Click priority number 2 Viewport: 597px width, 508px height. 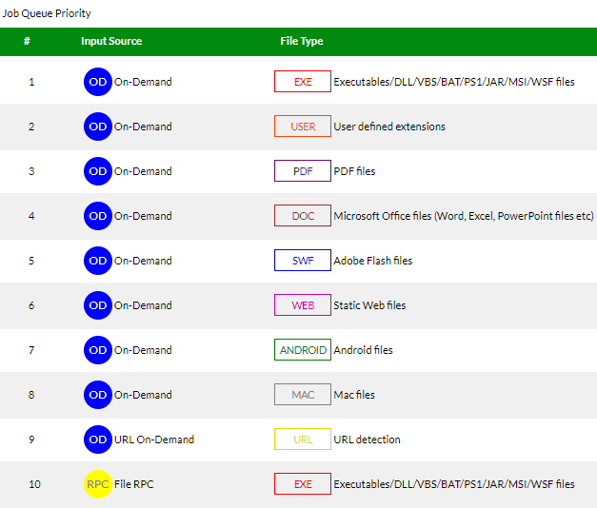click(31, 127)
